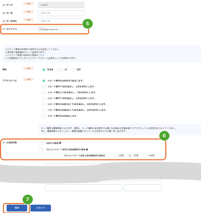Select 7日前 notification day
201x213 pixels.
pos(130,156)
